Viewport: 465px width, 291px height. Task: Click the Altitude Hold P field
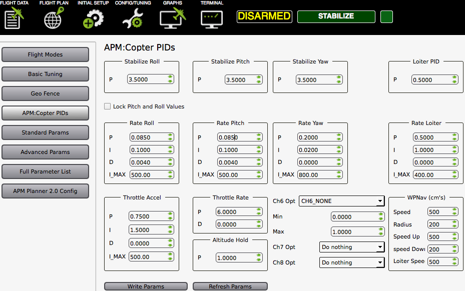pyautogui.click(x=239, y=258)
